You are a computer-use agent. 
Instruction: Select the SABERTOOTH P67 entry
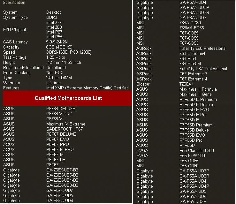click(65, 129)
